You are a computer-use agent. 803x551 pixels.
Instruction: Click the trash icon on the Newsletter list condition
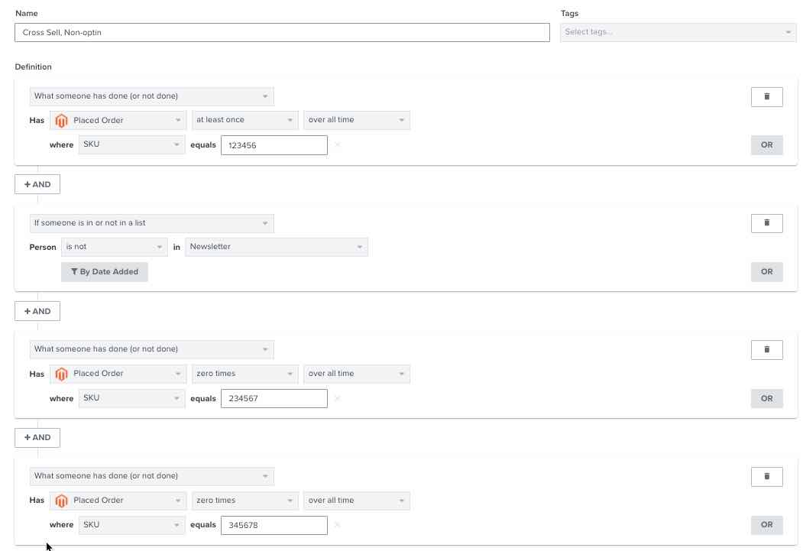(766, 223)
